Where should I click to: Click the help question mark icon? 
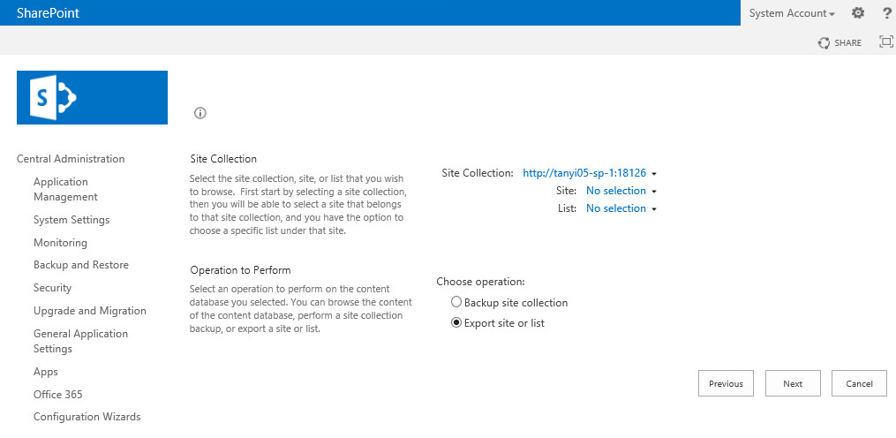887,12
